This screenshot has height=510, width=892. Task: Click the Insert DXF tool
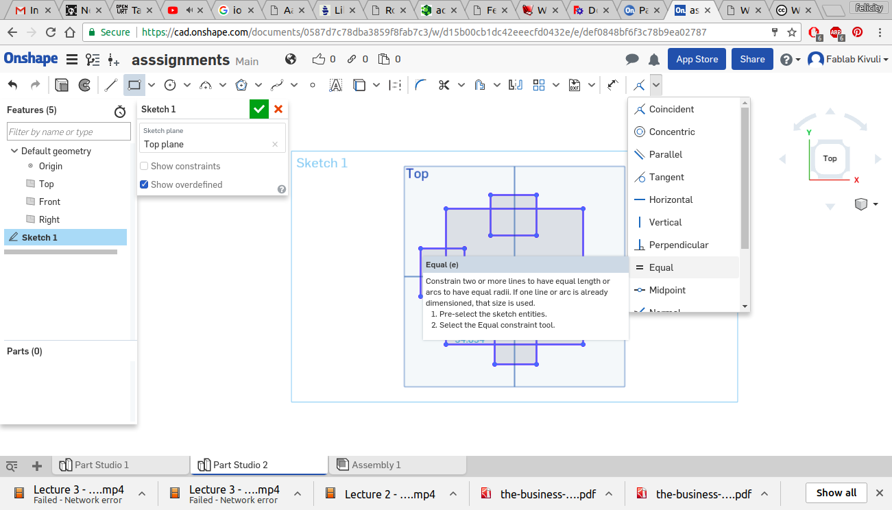575,85
